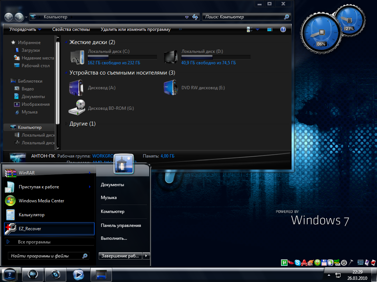Open Windows Media Center from Start menu
Image resolution: width=377 pixels, height=282 pixels.
tap(49, 201)
